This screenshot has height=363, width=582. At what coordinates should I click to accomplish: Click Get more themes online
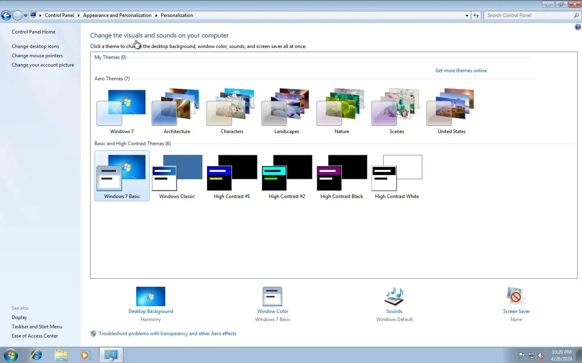click(461, 71)
